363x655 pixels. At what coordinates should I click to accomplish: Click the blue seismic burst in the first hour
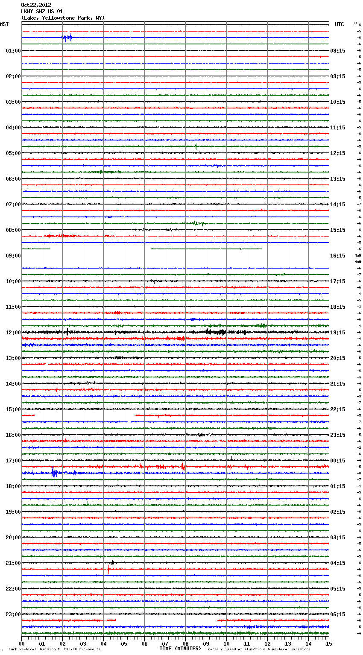click(67, 38)
